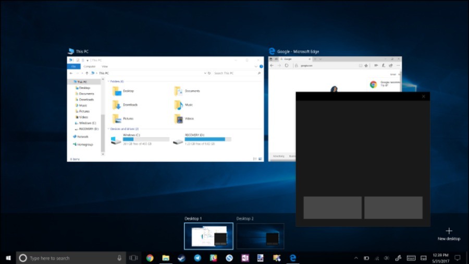
Task: Click the Task View taskbar button
Action: click(x=133, y=258)
